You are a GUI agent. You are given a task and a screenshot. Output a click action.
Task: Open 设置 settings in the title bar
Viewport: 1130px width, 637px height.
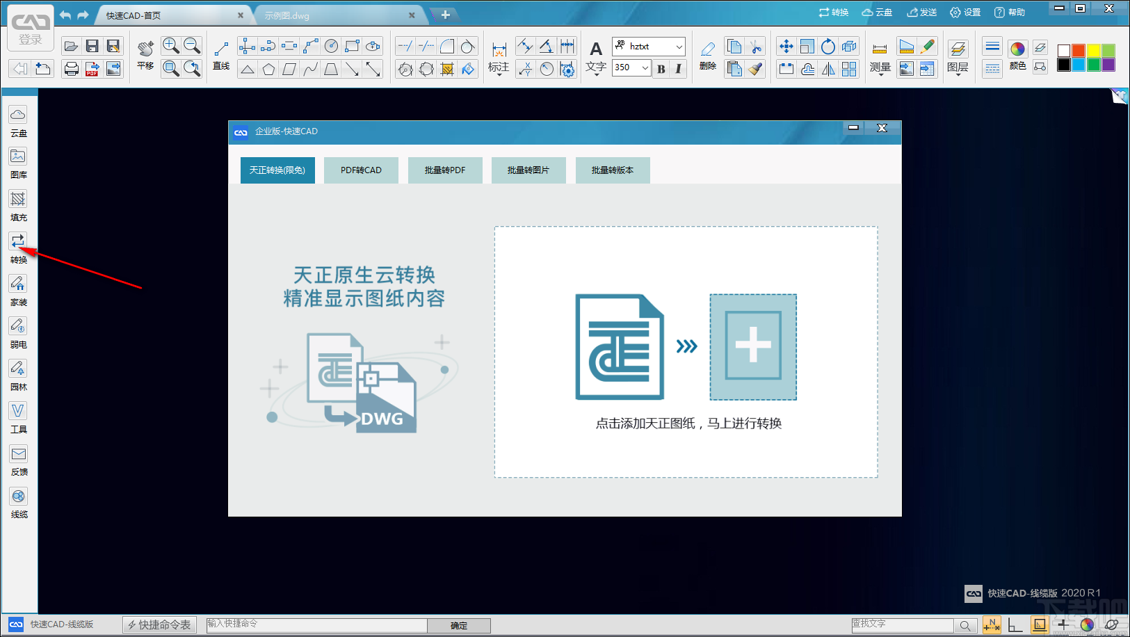coord(965,13)
